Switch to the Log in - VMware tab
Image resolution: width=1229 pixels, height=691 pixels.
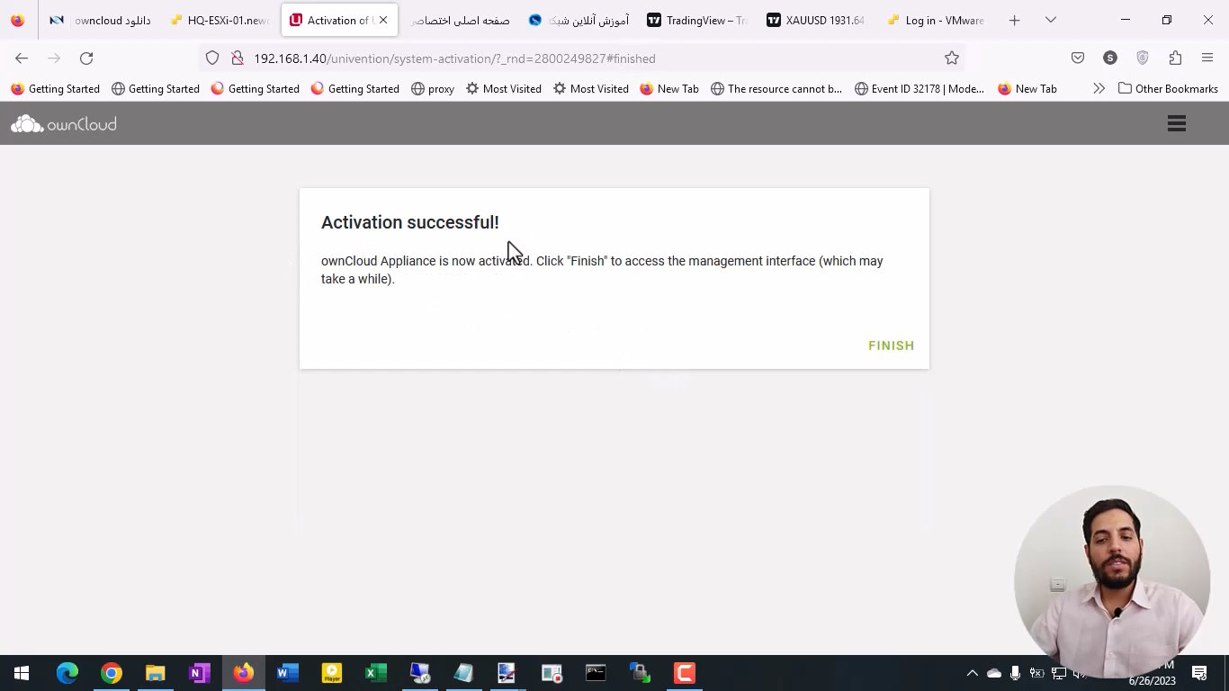[936, 20]
